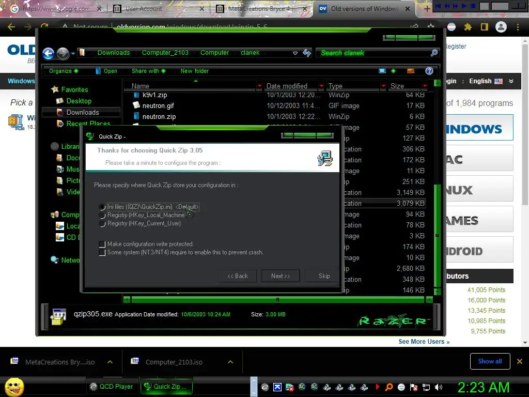The height and width of the screenshot is (397, 529).
Task: Bookmark this page with the star
Action: click(431, 27)
